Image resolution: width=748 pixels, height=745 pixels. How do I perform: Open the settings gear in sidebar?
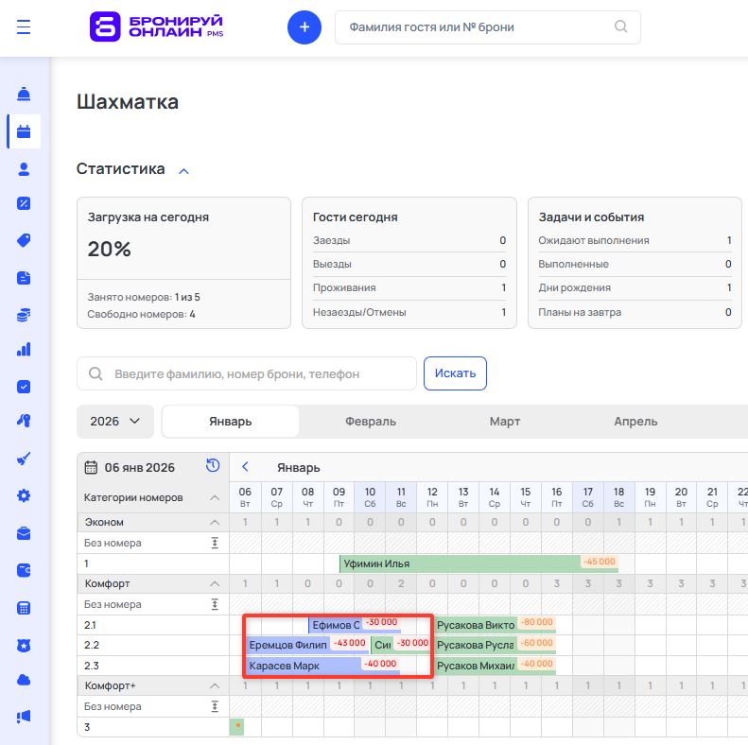pyautogui.click(x=24, y=495)
